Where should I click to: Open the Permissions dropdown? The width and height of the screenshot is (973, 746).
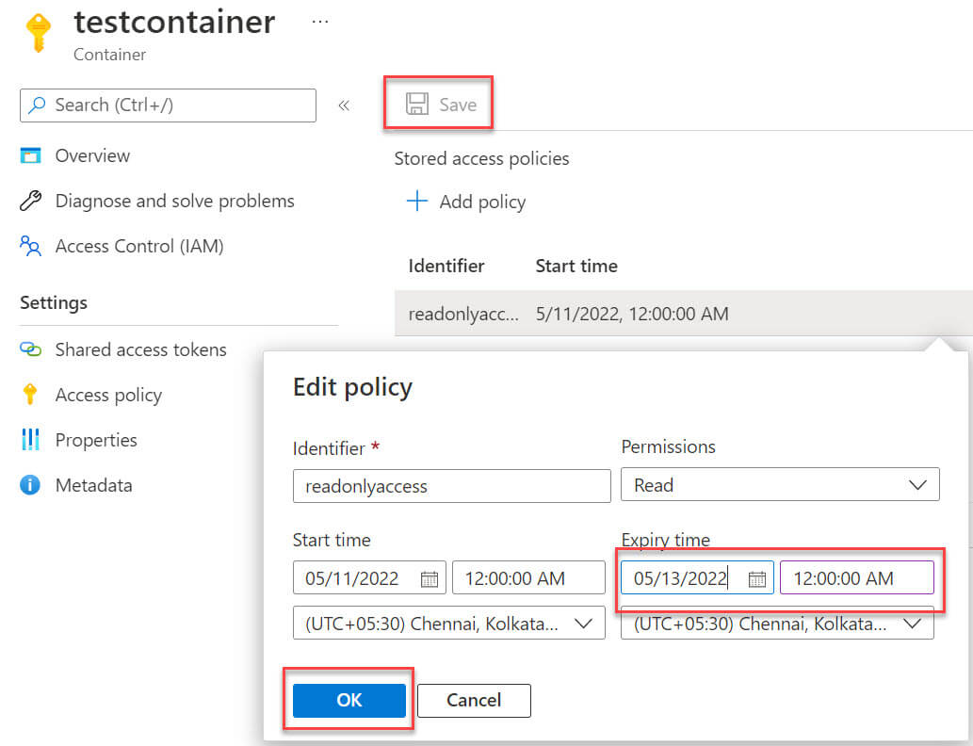916,484
